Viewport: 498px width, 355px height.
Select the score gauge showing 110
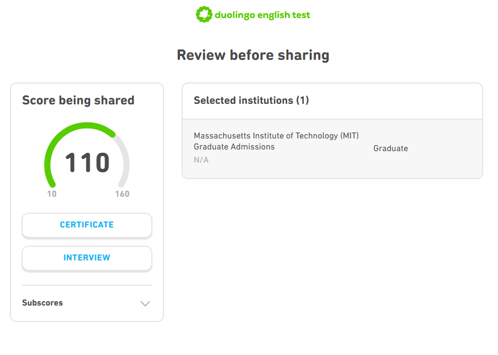coord(87,156)
